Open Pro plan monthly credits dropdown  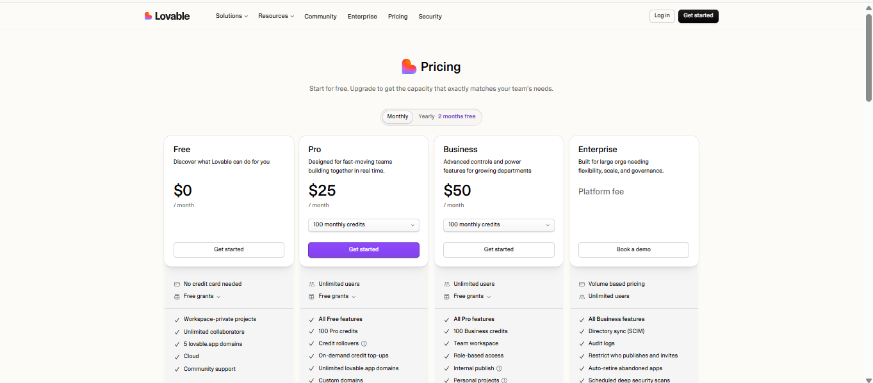tap(364, 225)
